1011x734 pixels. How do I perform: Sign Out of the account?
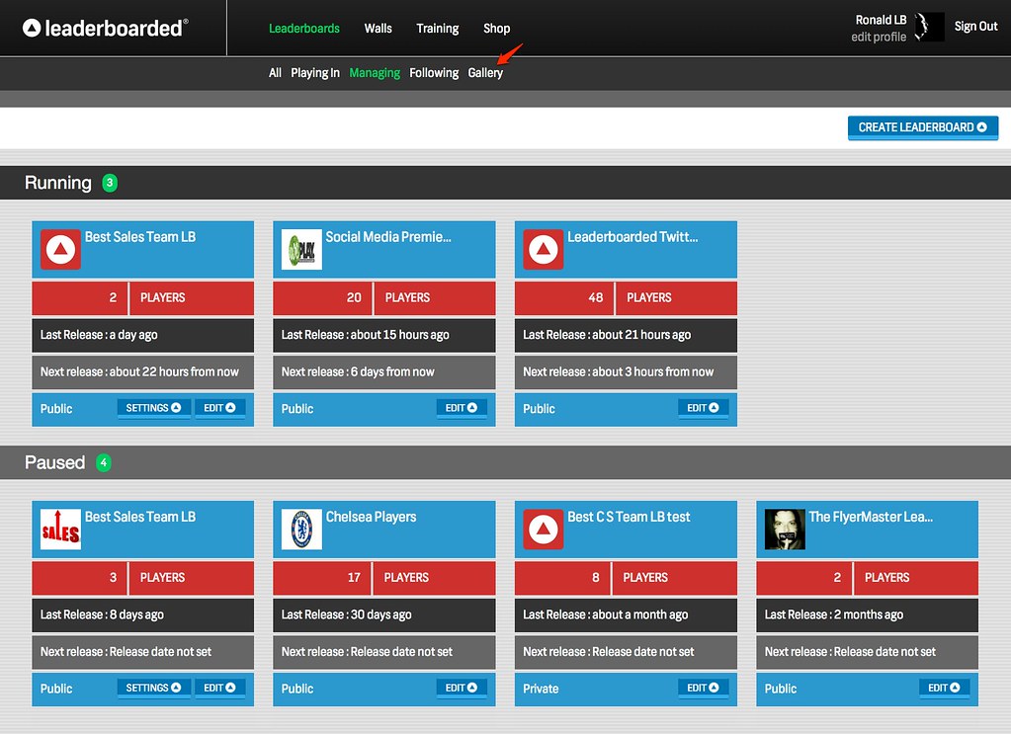click(x=975, y=27)
